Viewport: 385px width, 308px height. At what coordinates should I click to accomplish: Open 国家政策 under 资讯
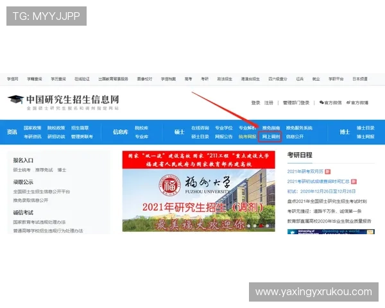(33, 128)
